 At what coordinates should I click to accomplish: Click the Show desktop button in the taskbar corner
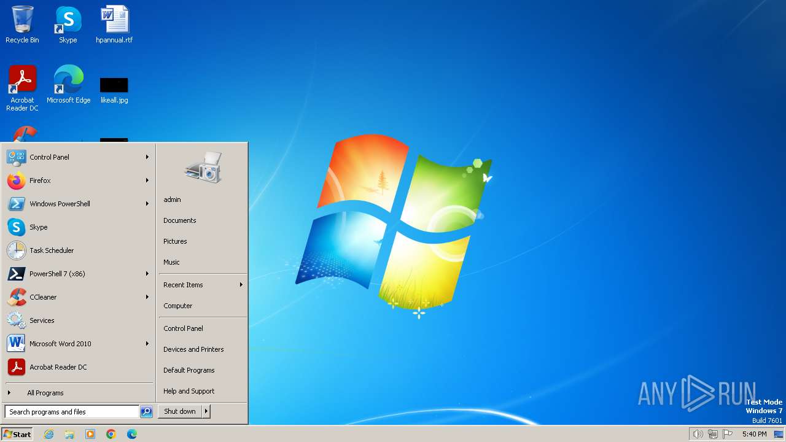tap(779, 434)
